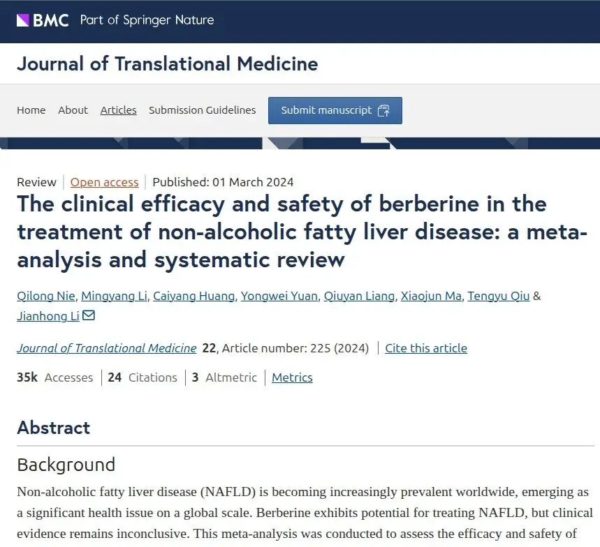Click the Open access link
600x547 pixels.
click(x=104, y=182)
